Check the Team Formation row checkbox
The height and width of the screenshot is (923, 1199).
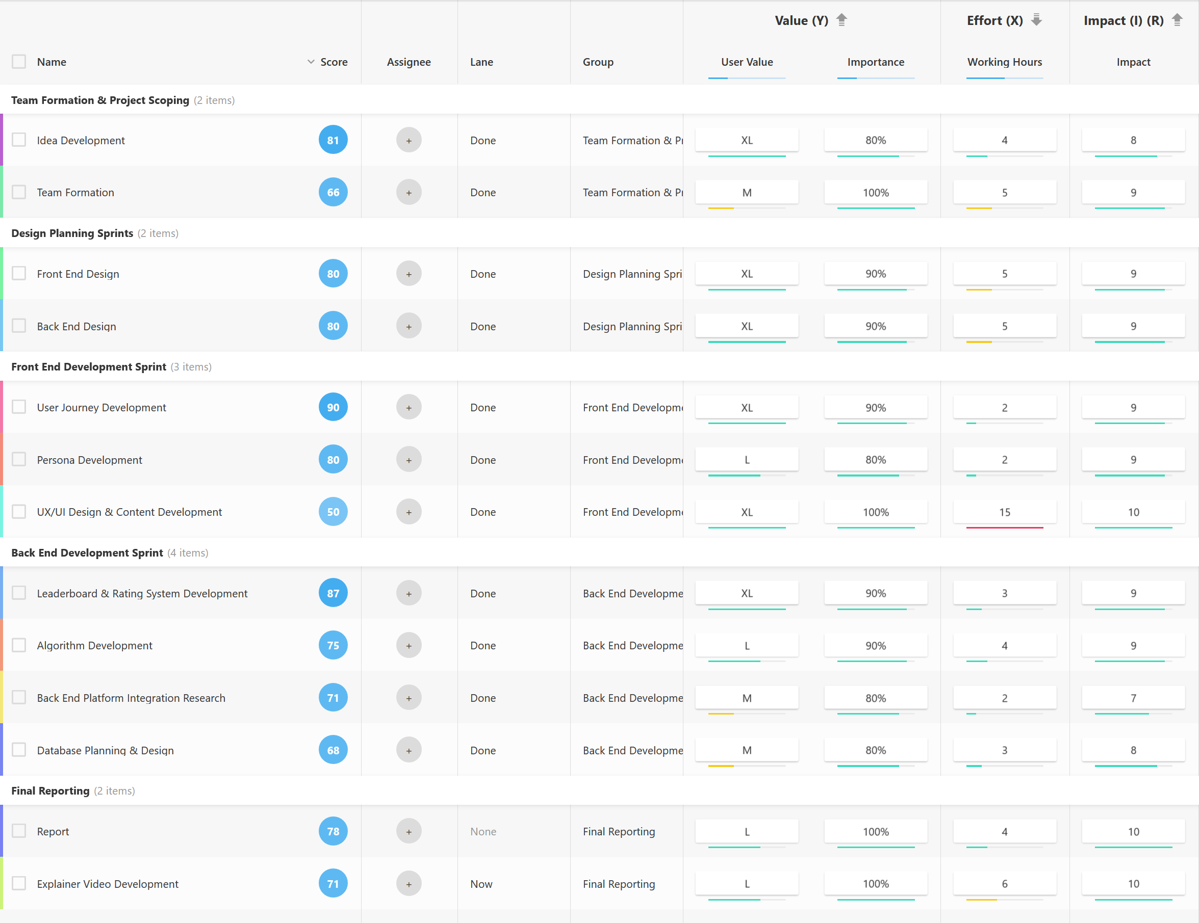coord(19,192)
